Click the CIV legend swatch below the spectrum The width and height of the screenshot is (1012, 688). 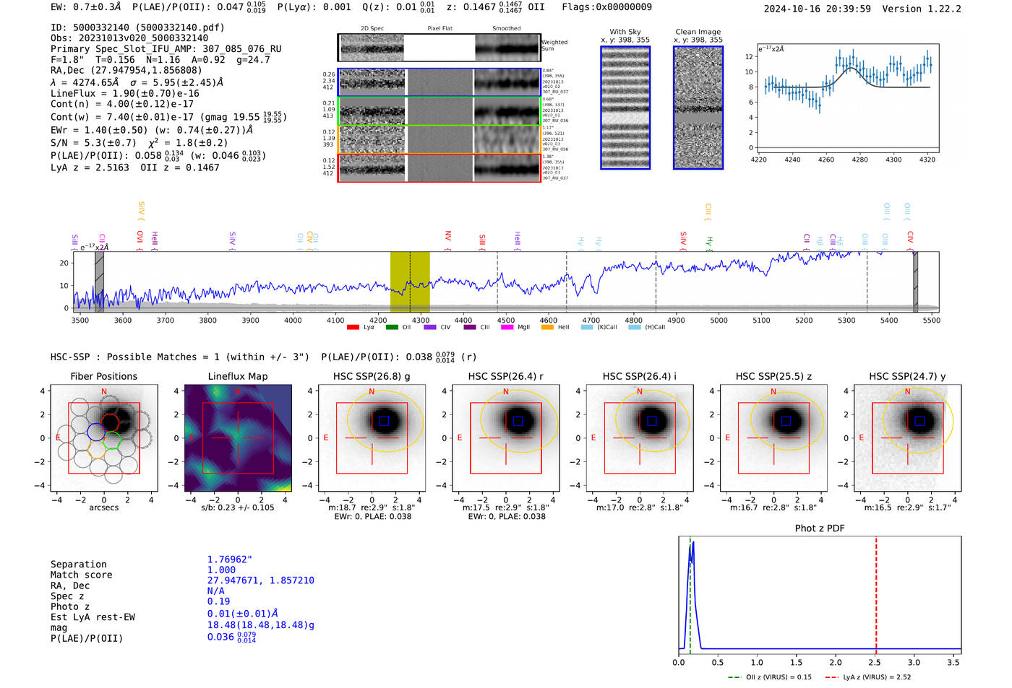[x=430, y=327]
